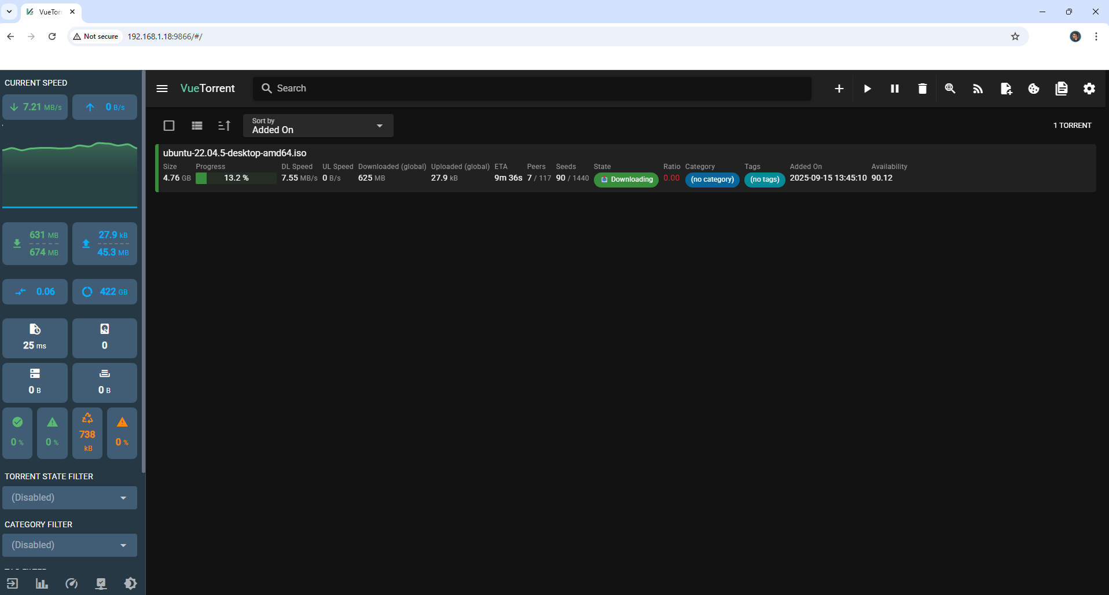Viewport: 1109px width, 595px height.
Task: Click the free space 422 GB card
Action: (x=105, y=292)
